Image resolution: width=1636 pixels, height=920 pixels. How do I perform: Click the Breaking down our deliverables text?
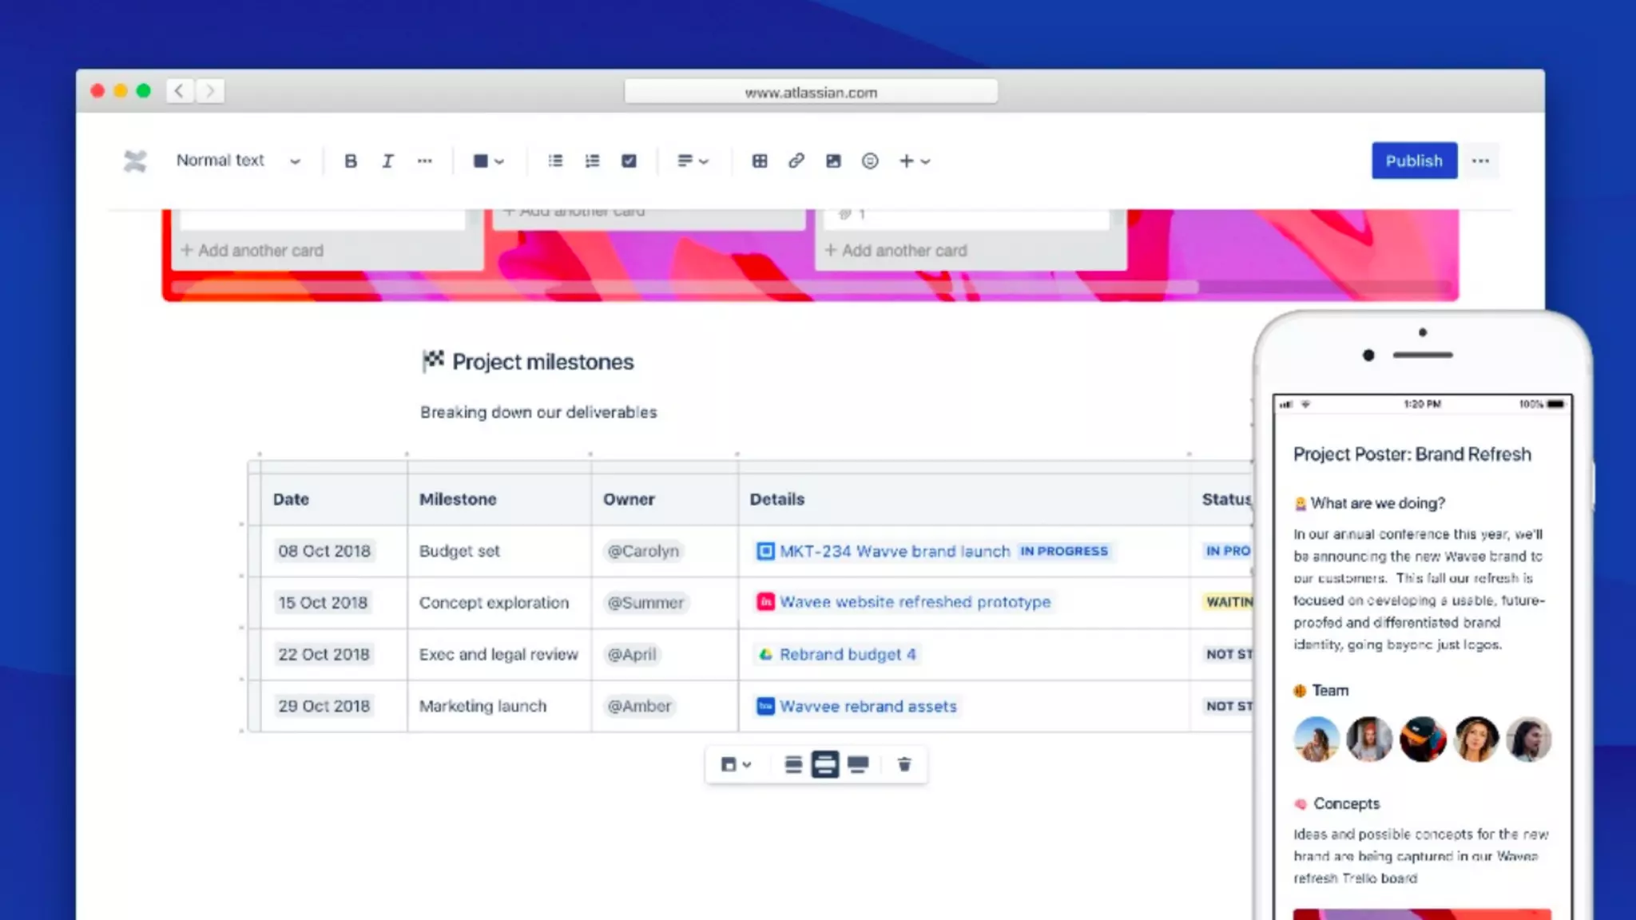(x=538, y=412)
